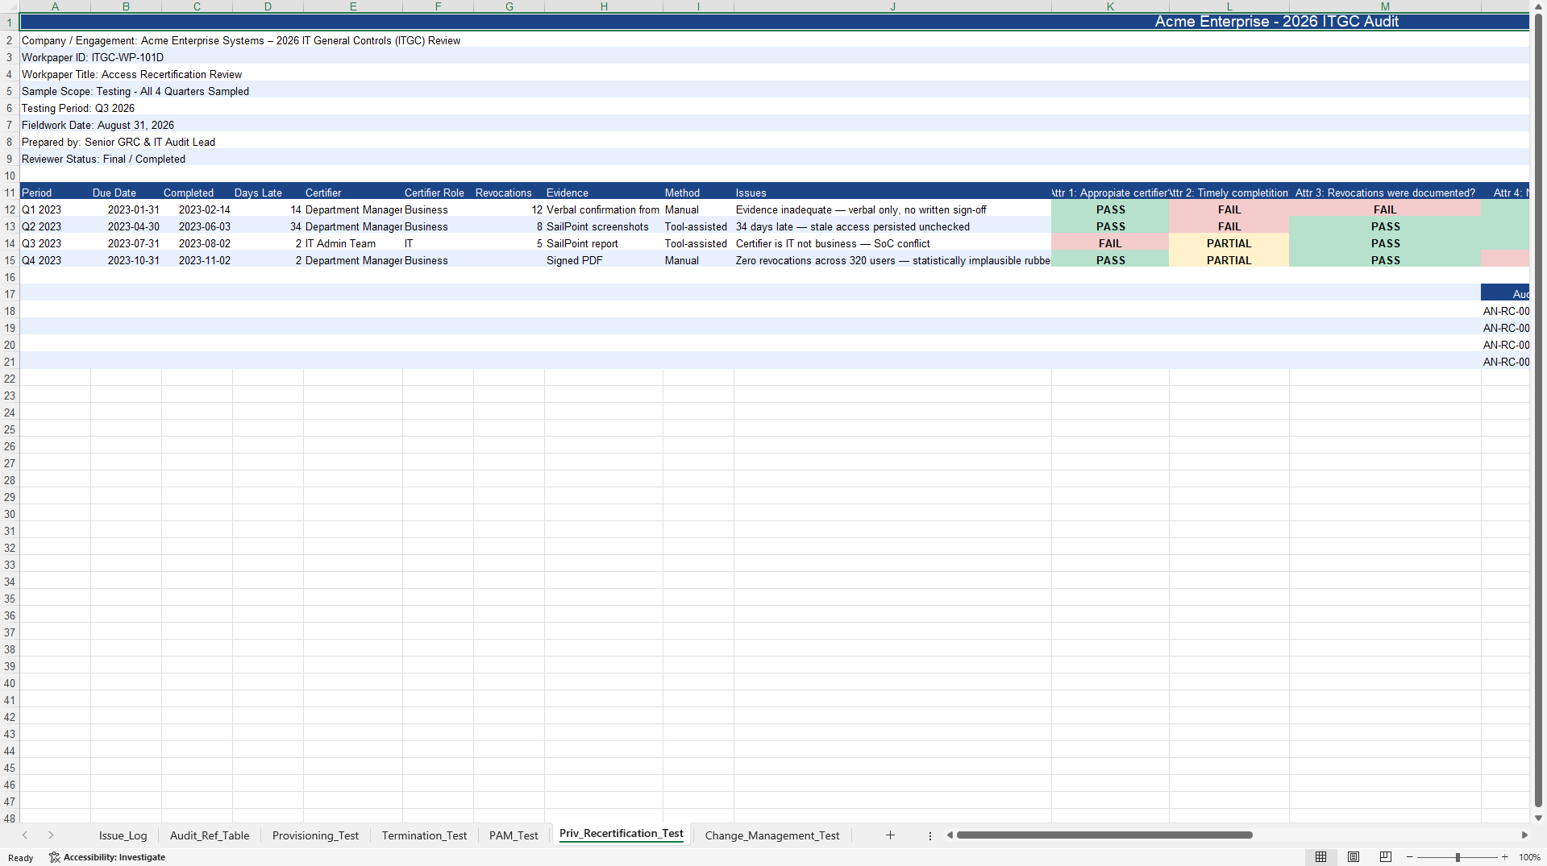Click horizontal scrollbar right arrow
The image size is (1547, 866).
click(x=1524, y=835)
